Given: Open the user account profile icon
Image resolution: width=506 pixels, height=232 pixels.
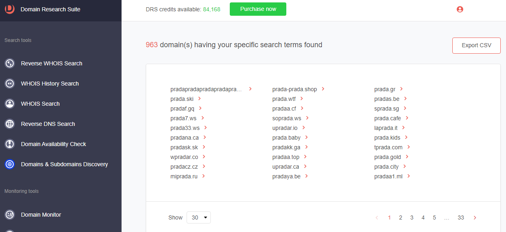Looking at the screenshot, I should click(460, 9).
